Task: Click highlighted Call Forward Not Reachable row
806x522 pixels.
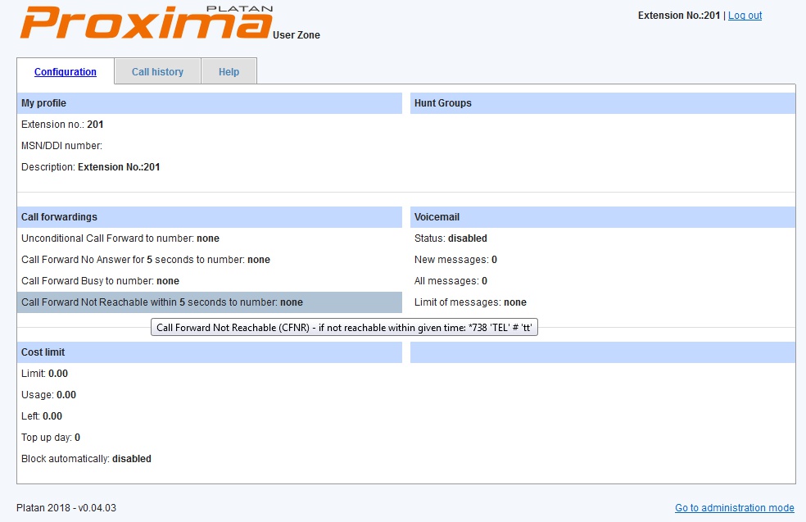Action: (209, 302)
